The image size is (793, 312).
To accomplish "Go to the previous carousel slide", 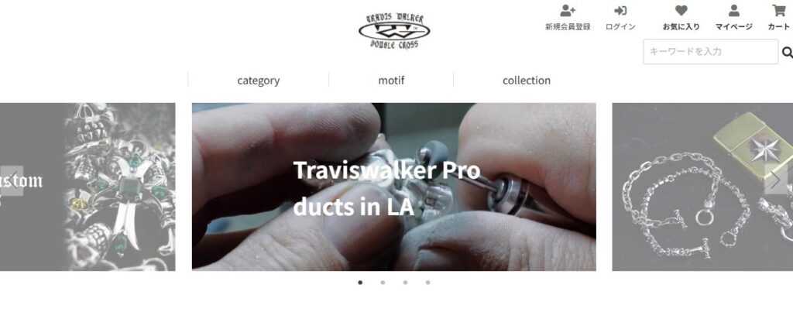I will point(11,180).
